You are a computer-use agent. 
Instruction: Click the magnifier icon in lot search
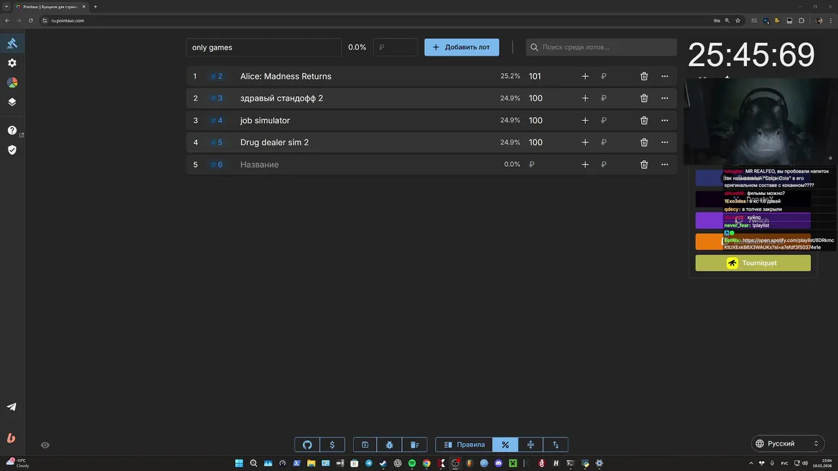coord(534,47)
